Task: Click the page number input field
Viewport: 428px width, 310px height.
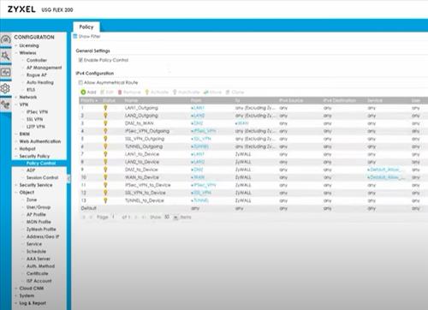Action: tap(114, 218)
